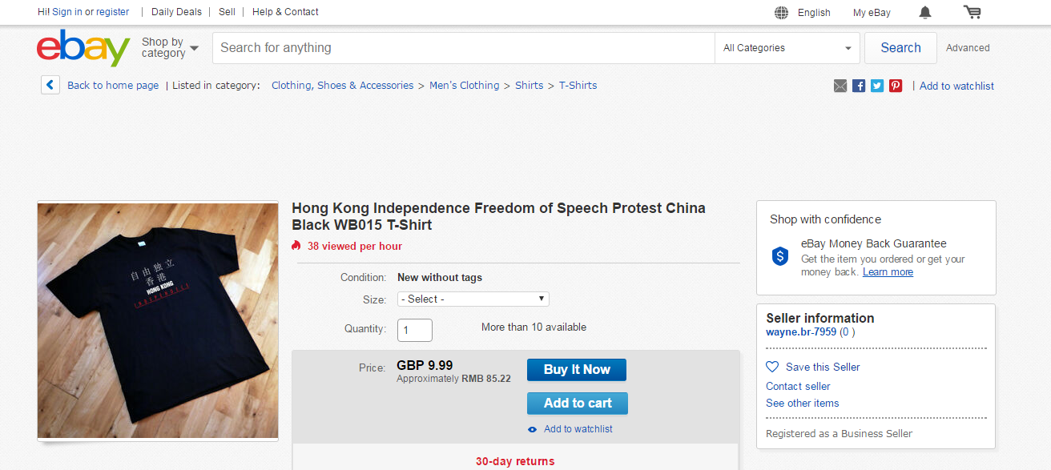
Task: Open the Daily Deals menu item
Action: tap(176, 12)
